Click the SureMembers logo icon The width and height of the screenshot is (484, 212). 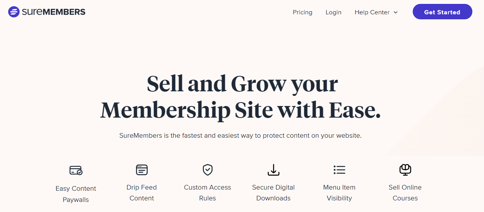point(14,12)
